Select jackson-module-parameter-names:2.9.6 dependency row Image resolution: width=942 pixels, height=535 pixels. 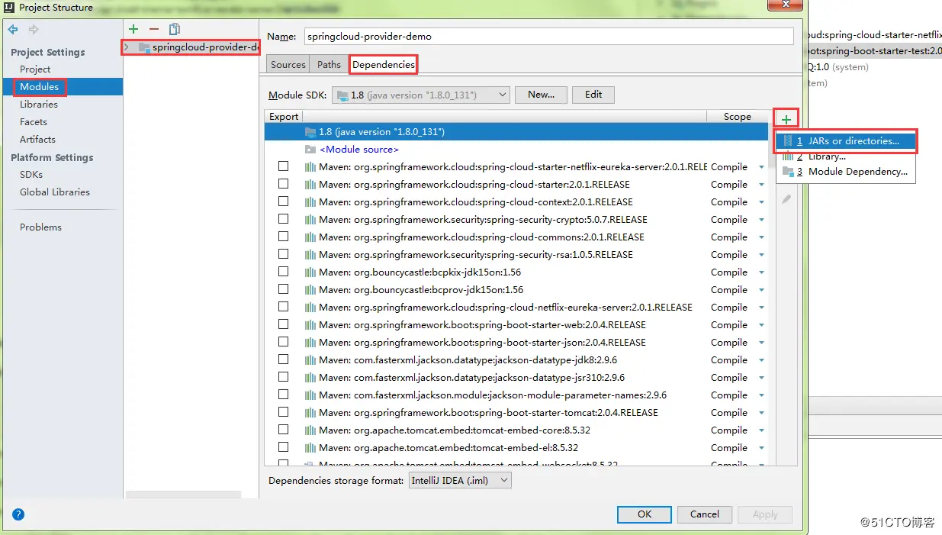(516, 395)
